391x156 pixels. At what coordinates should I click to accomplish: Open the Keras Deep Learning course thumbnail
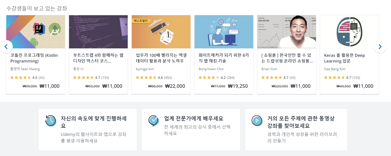(x=349, y=32)
